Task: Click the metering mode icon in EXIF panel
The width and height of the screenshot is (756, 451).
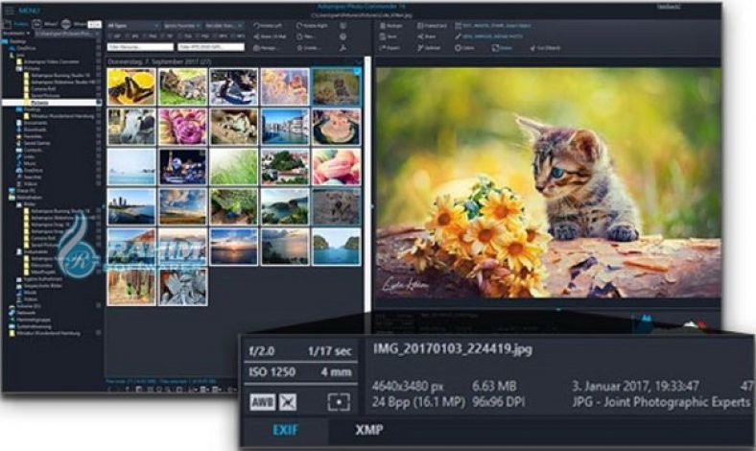Action: coord(338,401)
